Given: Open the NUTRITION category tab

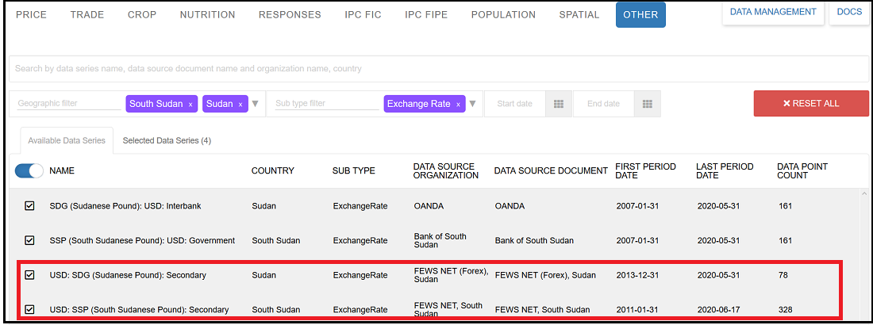Looking at the screenshot, I should click(207, 15).
